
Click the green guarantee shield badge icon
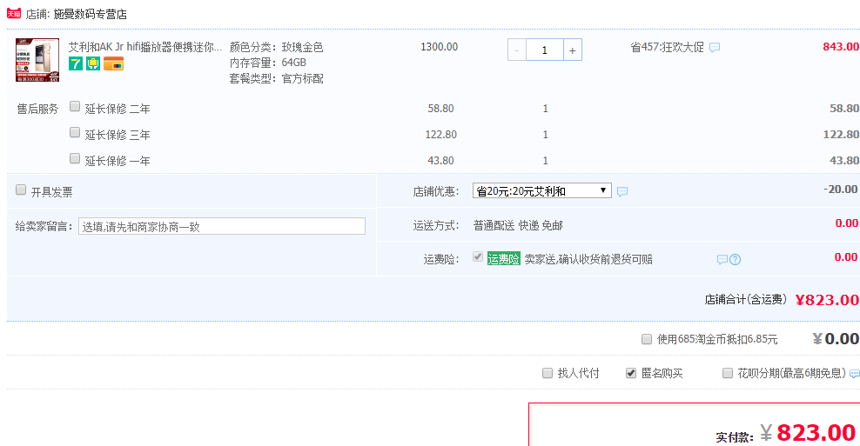pyautogui.click(x=93, y=64)
